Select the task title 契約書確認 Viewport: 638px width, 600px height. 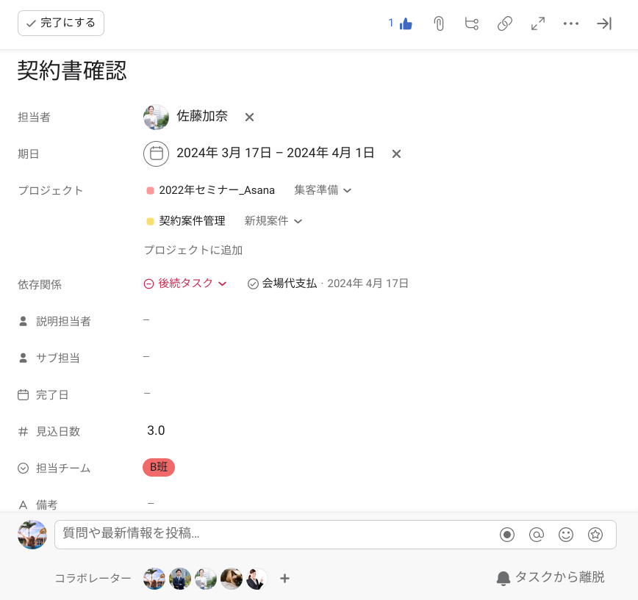pyautogui.click(x=72, y=71)
